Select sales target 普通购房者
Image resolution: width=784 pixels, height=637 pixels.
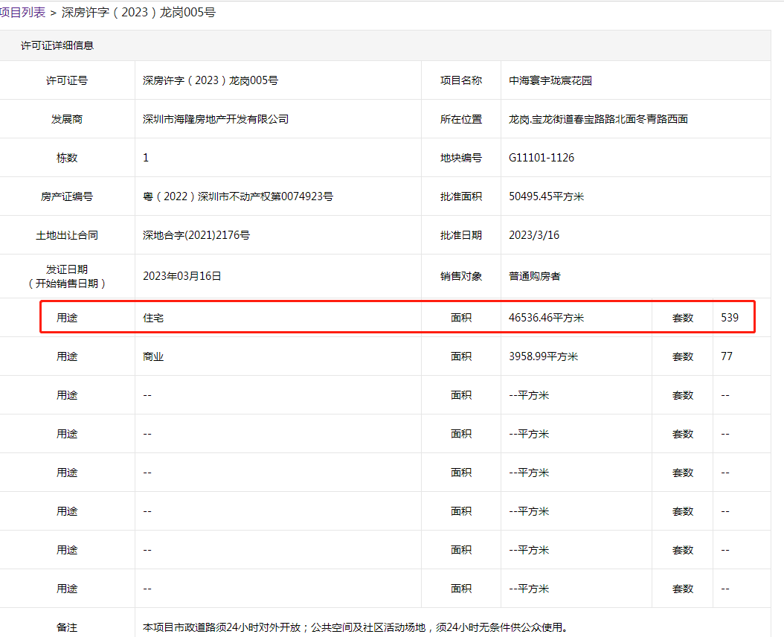pos(535,276)
